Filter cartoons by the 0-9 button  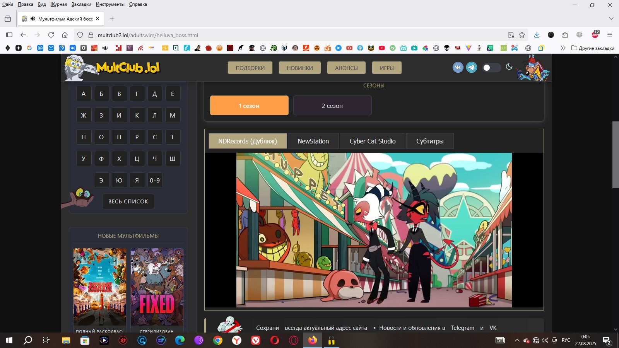(155, 180)
